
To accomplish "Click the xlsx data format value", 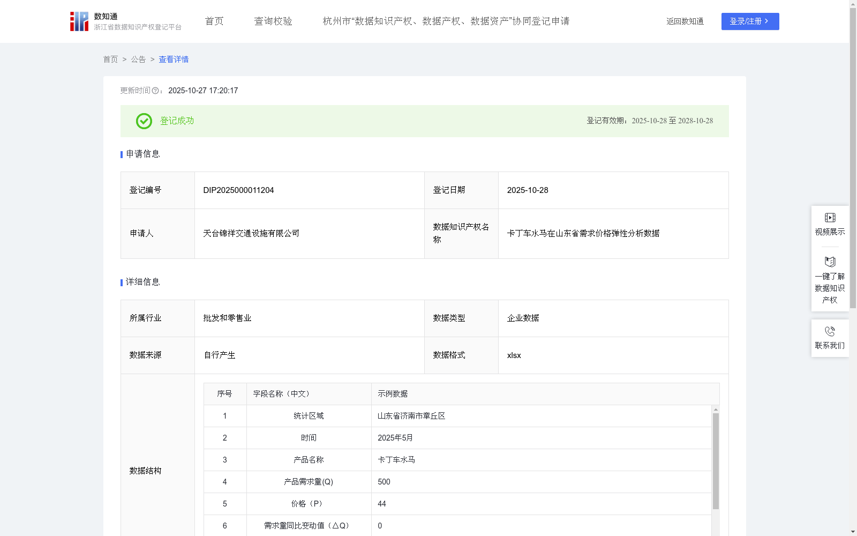I will click(514, 355).
